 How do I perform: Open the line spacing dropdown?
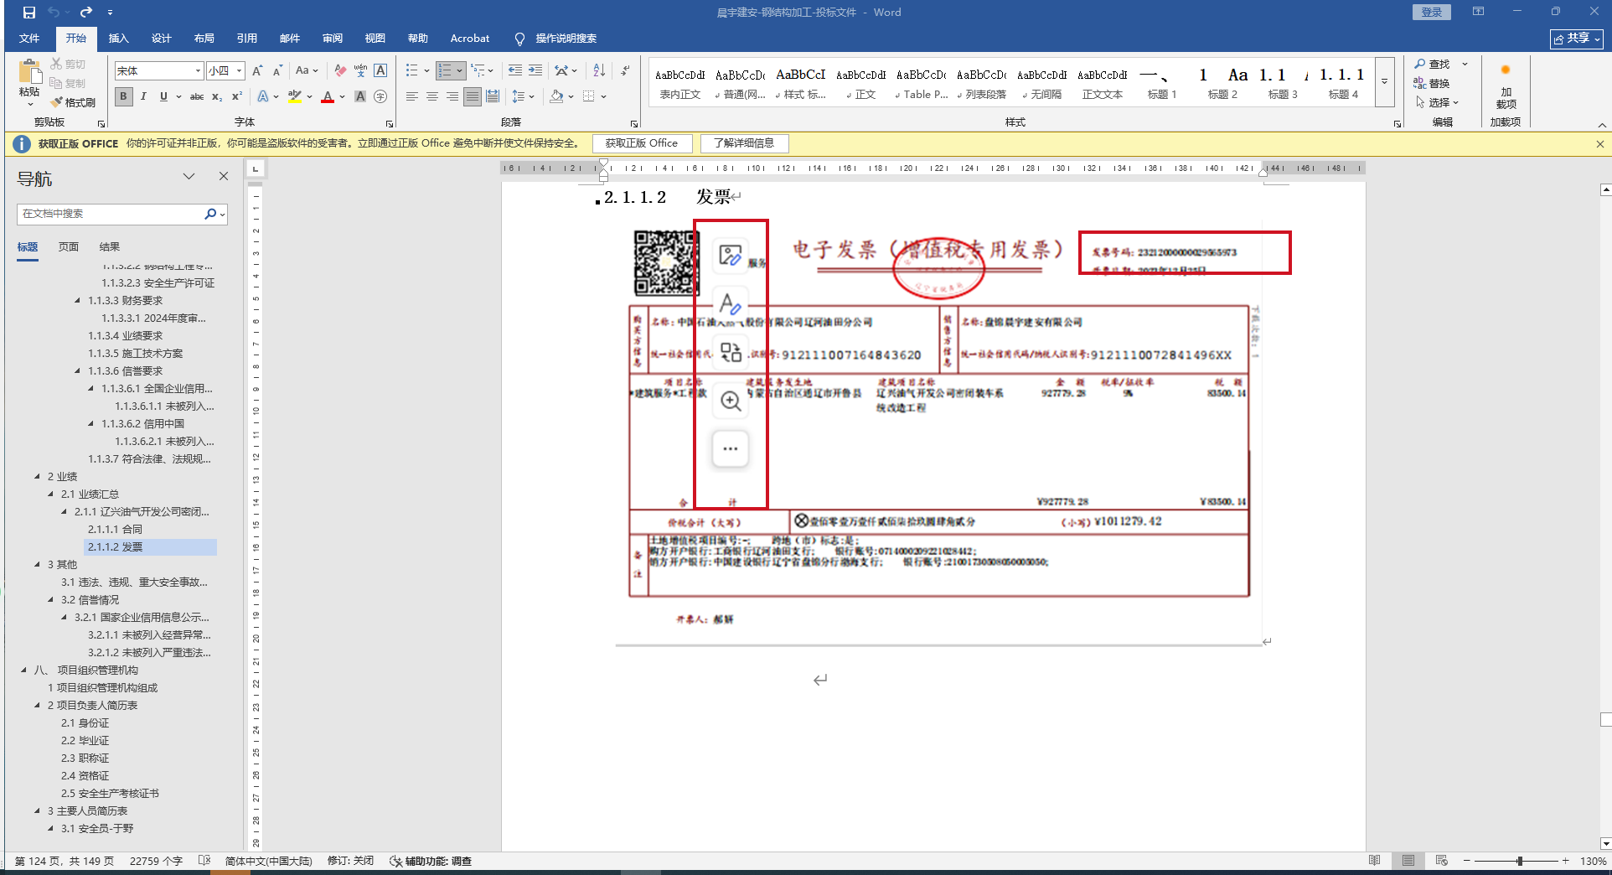524,96
